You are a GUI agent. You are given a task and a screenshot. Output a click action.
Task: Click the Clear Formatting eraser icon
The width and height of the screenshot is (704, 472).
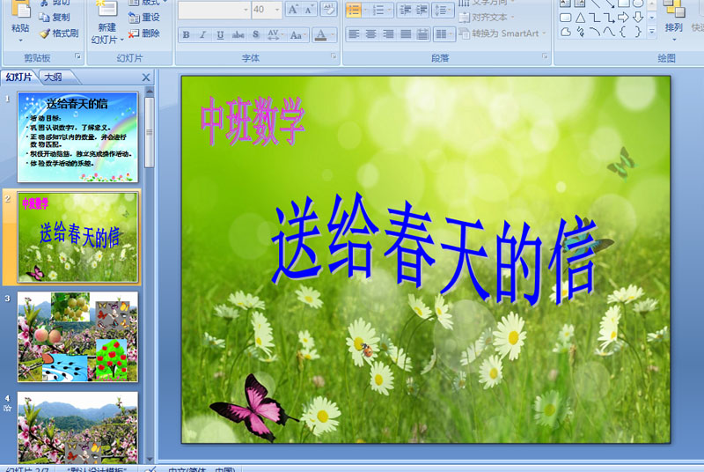(x=328, y=10)
